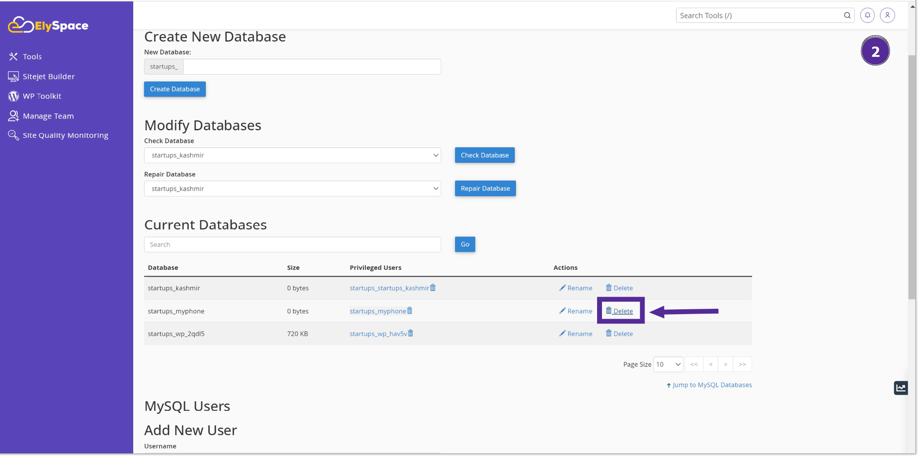
Task: Click the search magnifier icon
Action: tap(847, 15)
